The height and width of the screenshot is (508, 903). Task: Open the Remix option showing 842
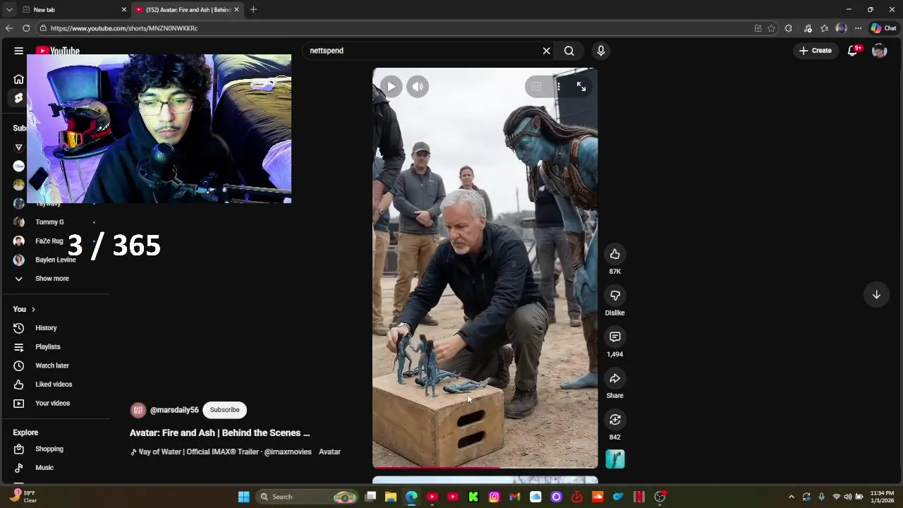pos(614,420)
